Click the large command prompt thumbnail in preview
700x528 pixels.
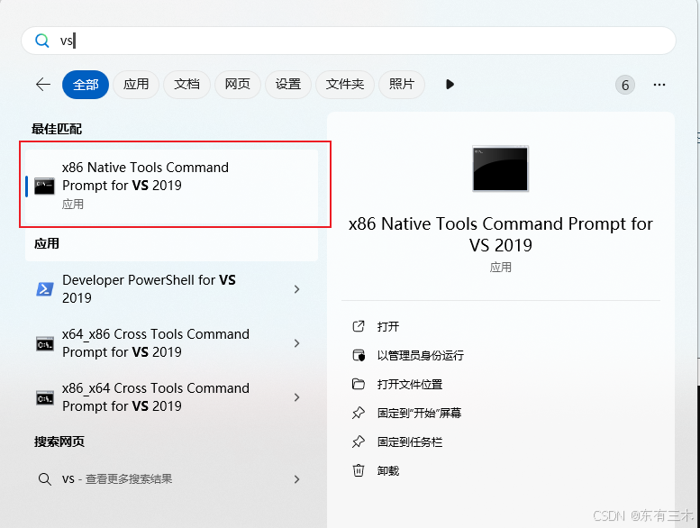click(x=500, y=168)
